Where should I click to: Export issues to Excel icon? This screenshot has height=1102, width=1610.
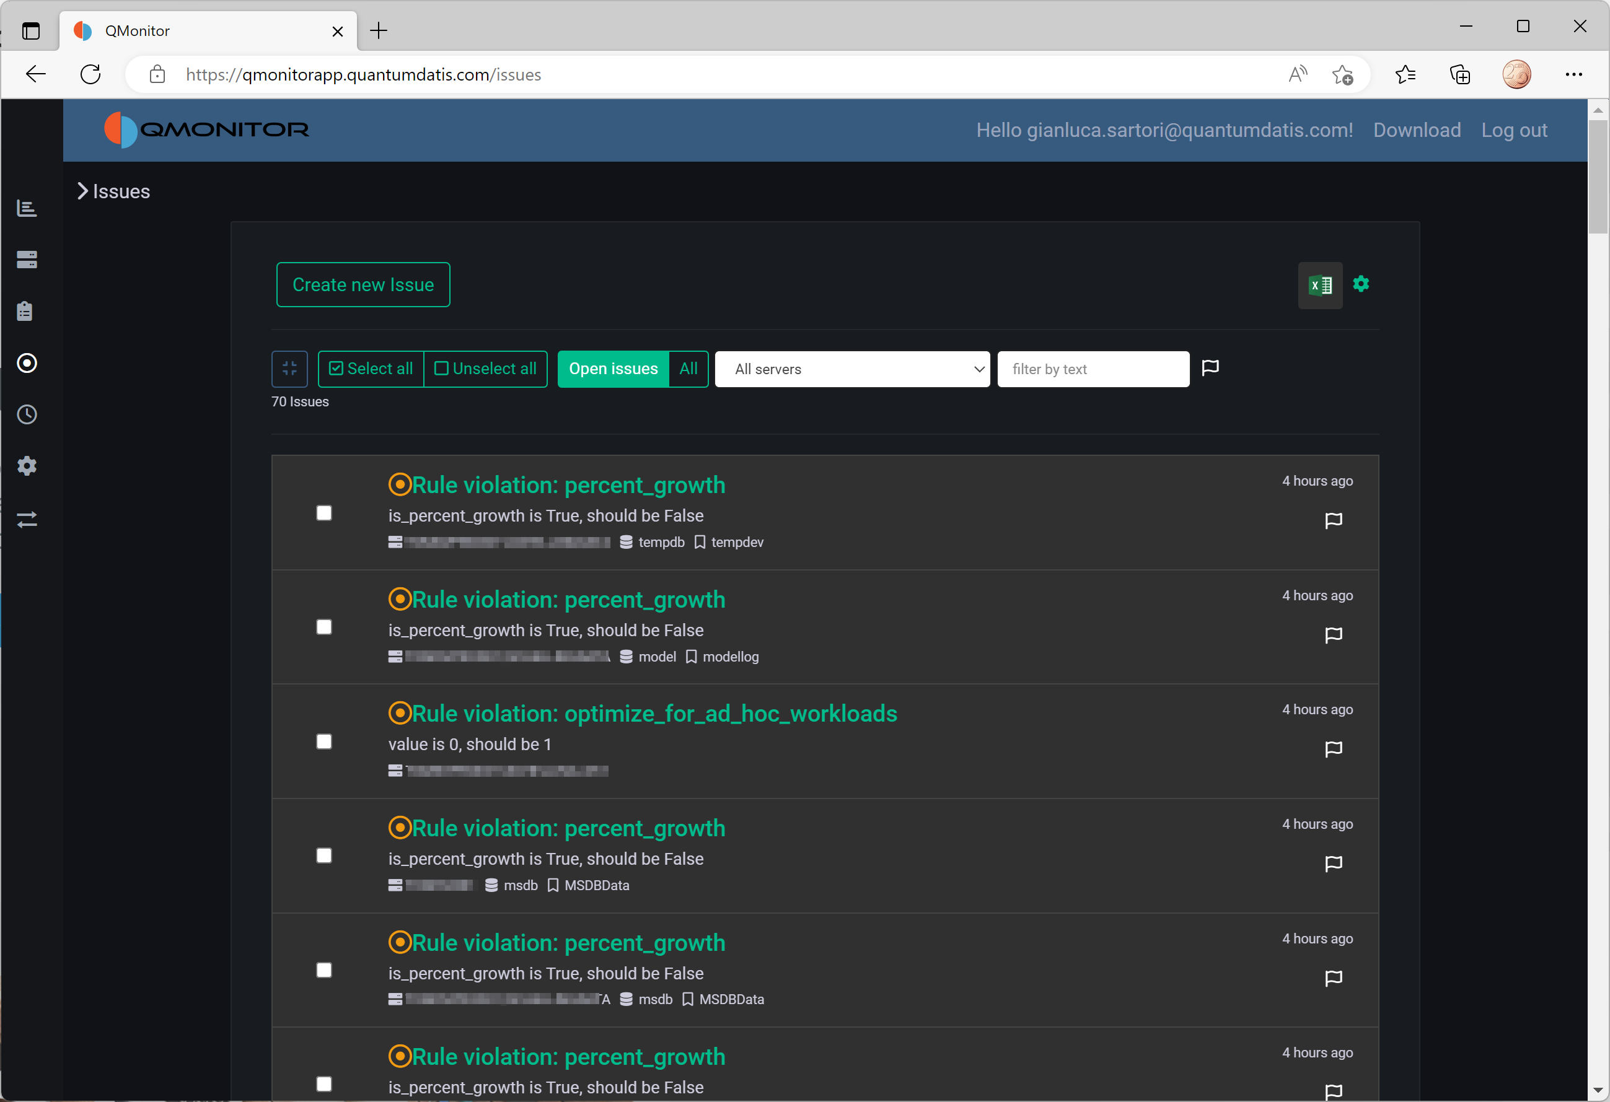pyautogui.click(x=1320, y=286)
